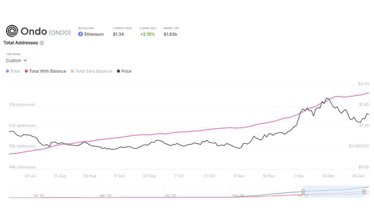This screenshot has height=210, width=374.
Task: Toggle the Total series in legend
Action: click(13, 71)
